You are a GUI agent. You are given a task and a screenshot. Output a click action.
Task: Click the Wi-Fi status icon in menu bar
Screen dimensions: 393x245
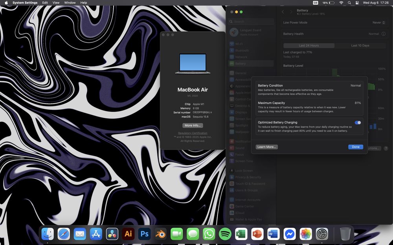click(x=341, y=3)
